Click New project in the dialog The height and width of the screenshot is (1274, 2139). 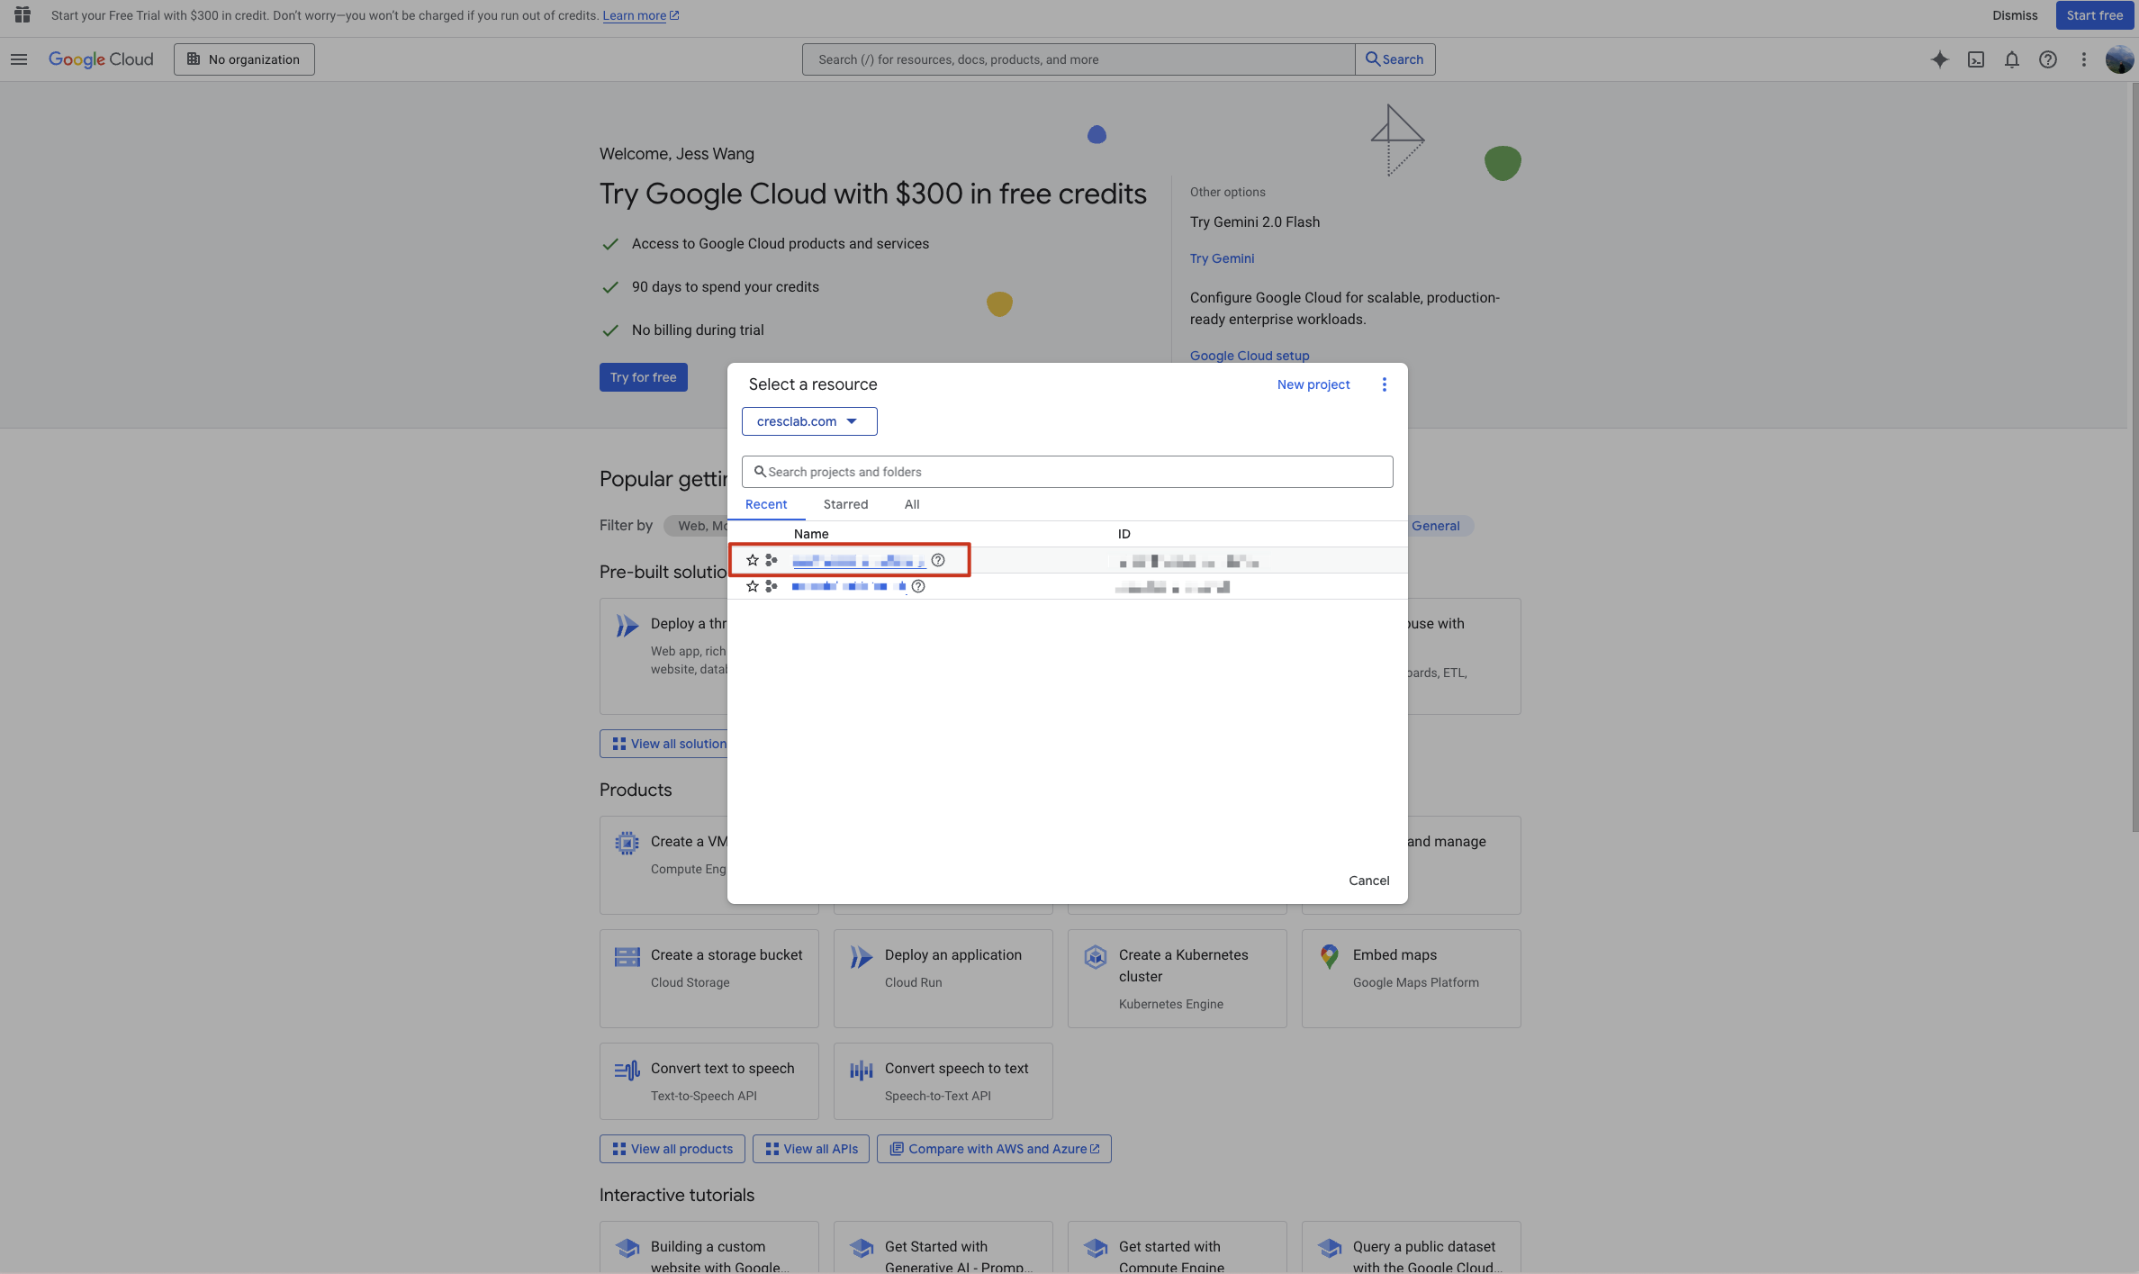[x=1313, y=384]
